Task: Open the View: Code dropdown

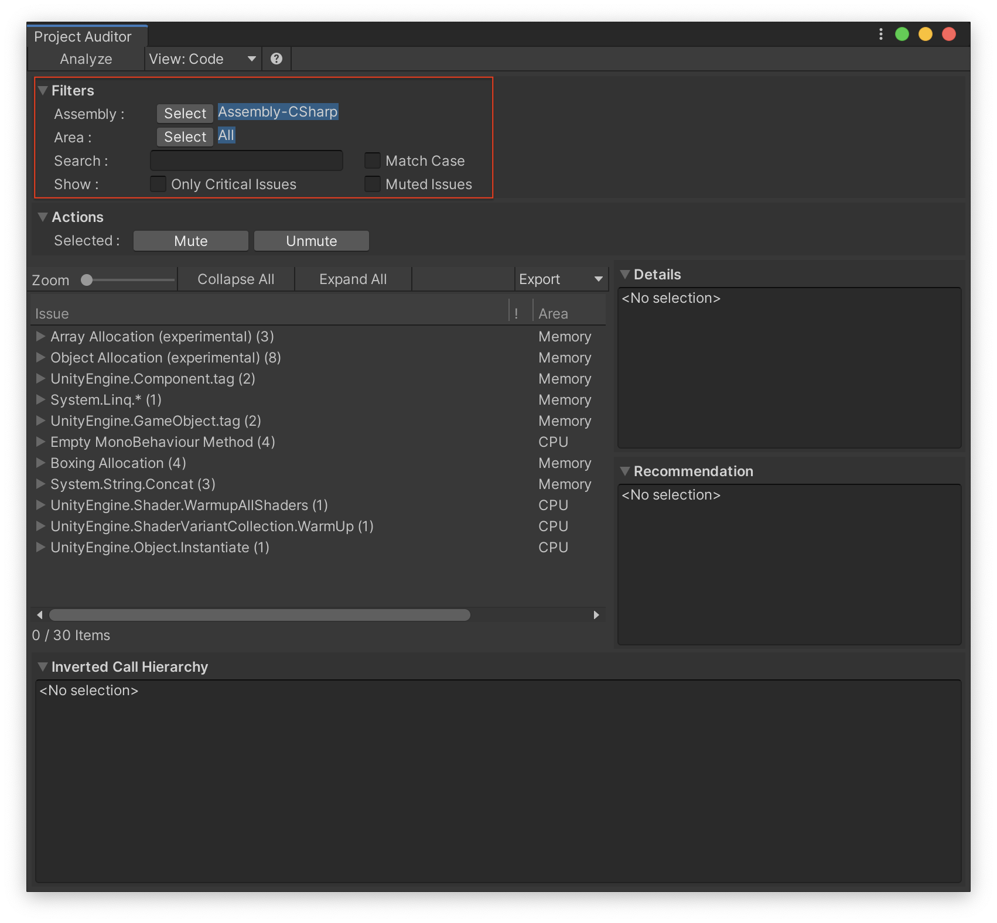Action: (203, 59)
